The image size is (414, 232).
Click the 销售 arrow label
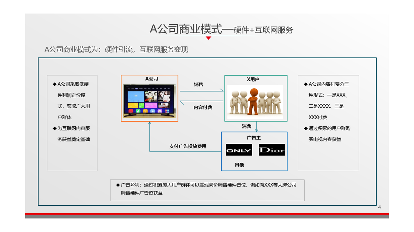199,84
